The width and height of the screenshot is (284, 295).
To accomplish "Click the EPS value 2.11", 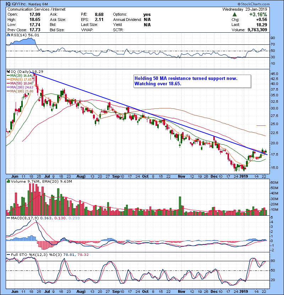I will pyautogui.click(x=99, y=20).
